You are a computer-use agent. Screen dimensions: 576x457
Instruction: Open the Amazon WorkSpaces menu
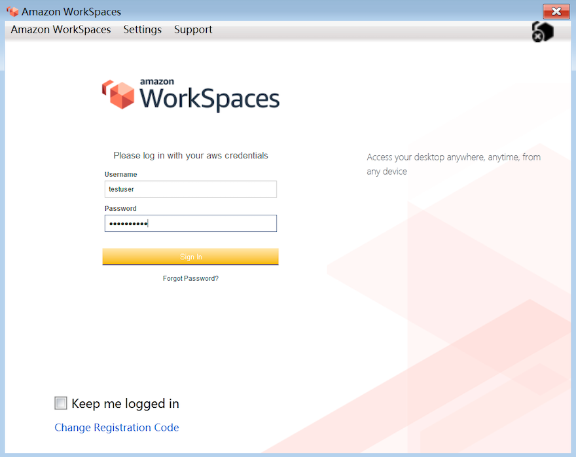click(x=61, y=29)
